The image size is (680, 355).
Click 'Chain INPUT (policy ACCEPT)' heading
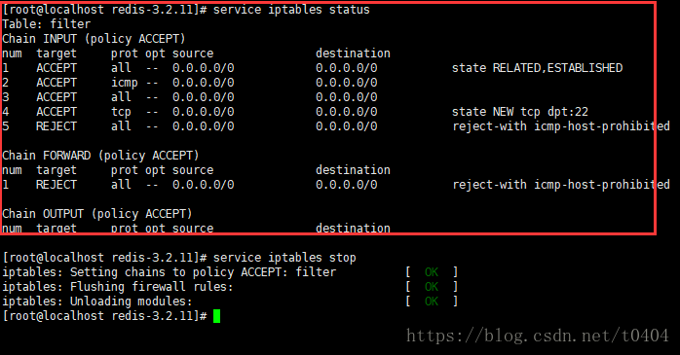94,39
